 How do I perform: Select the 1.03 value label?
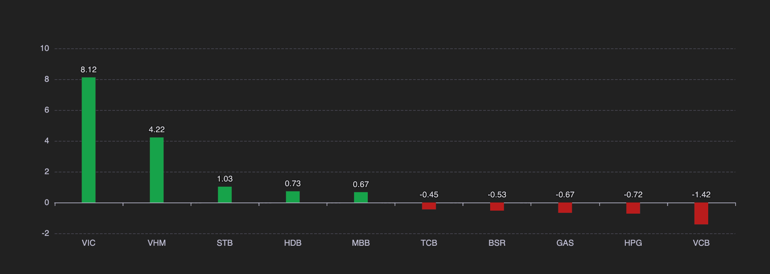click(x=224, y=179)
